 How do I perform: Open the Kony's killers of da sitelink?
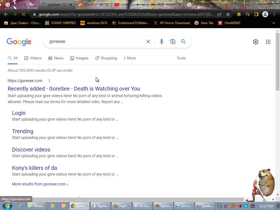click(35, 168)
